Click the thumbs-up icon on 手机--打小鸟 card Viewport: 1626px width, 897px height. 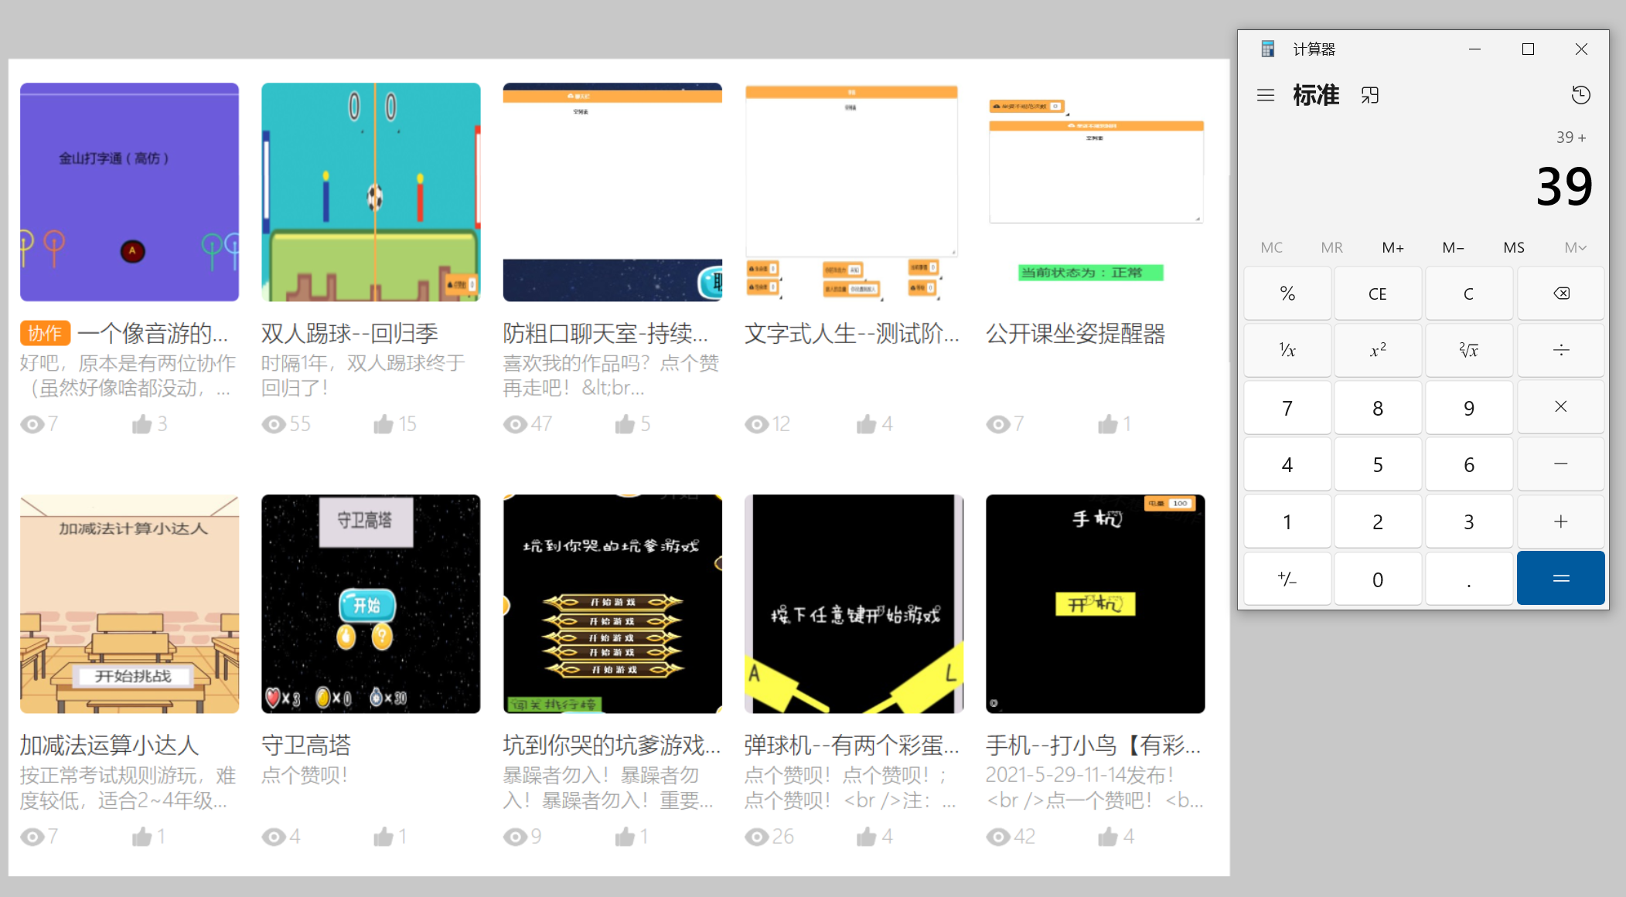tap(1108, 836)
